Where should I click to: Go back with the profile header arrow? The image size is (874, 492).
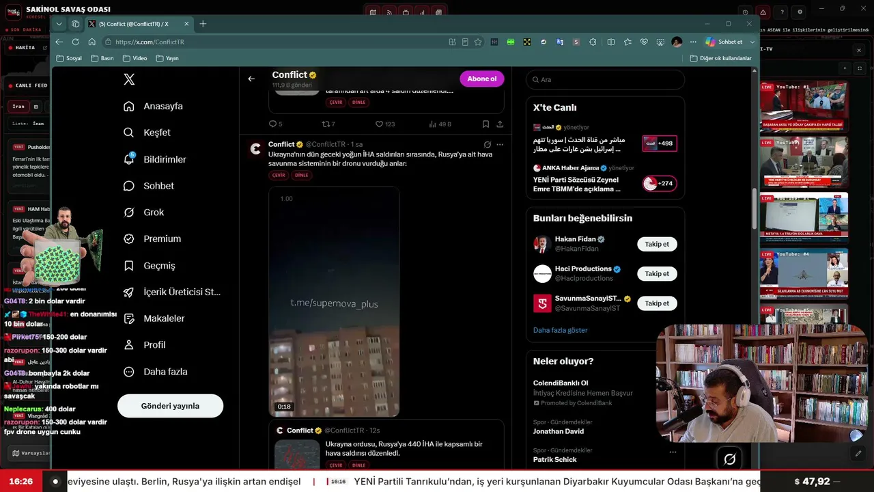tap(251, 79)
